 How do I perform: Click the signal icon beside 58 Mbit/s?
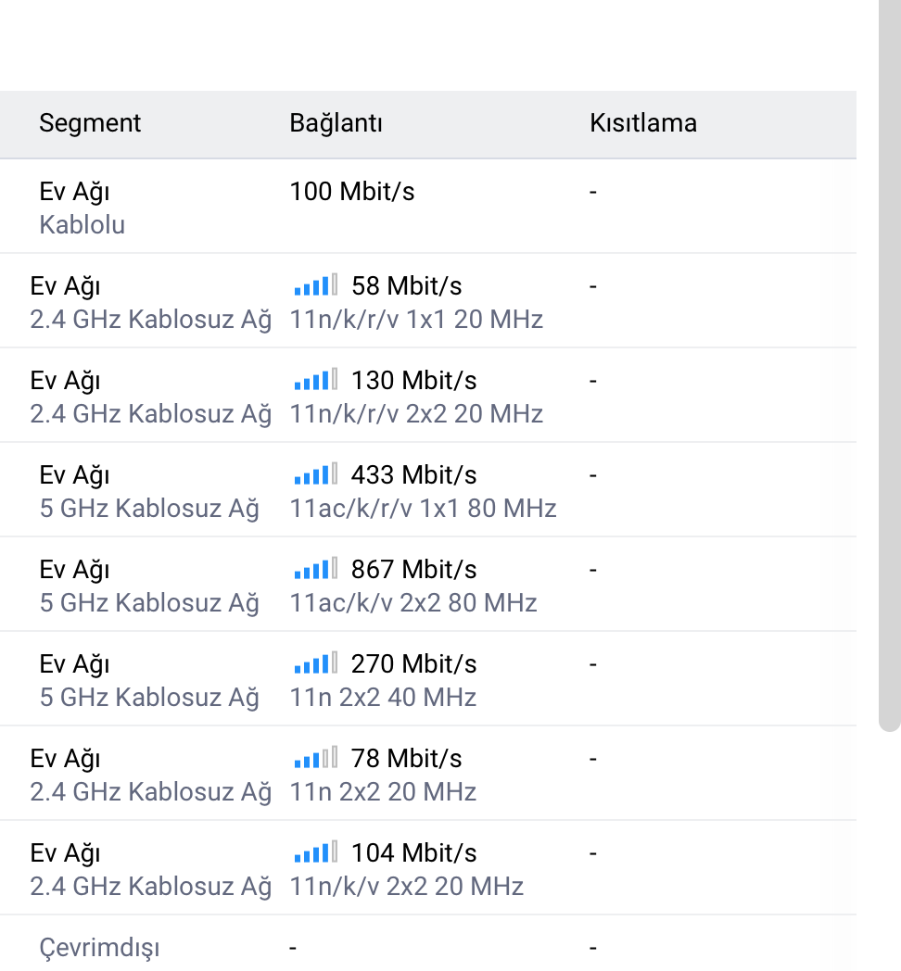pos(316,284)
